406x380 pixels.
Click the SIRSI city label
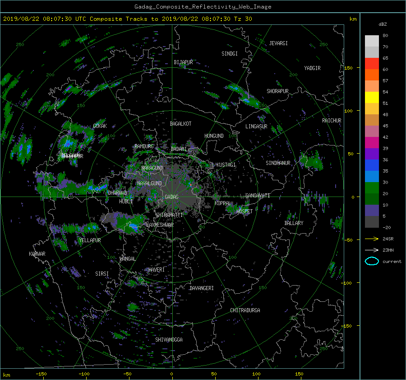click(102, 274)
